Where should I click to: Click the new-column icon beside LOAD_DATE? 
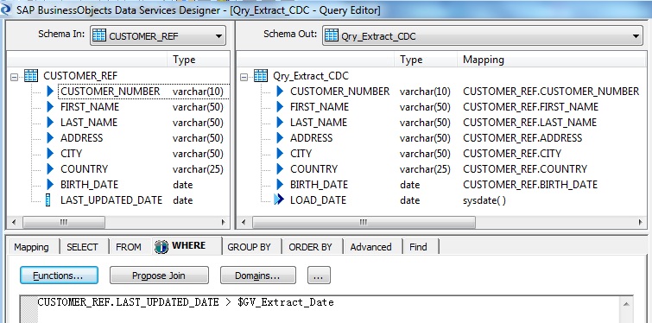(x=279, y=200)
